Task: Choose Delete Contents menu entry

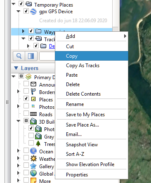Action: pos(92,94)
